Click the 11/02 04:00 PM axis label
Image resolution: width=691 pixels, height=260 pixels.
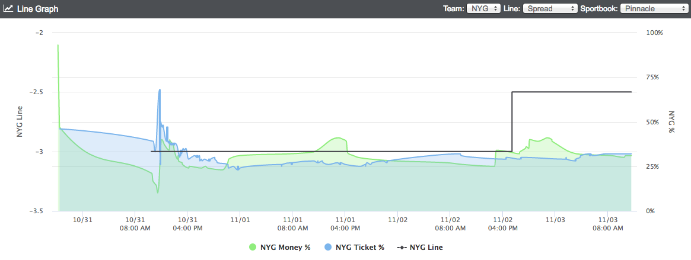click(502, 223)
